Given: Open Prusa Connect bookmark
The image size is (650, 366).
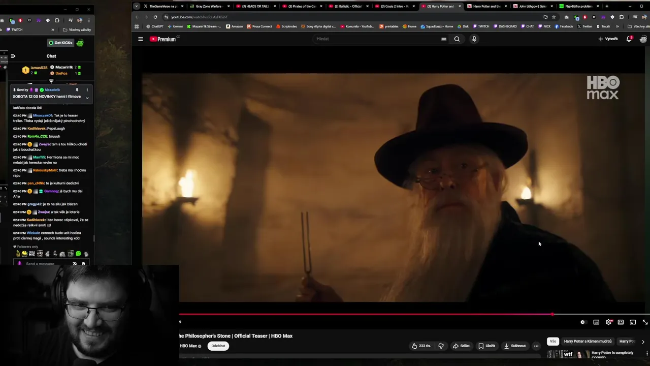Looking at the screenshot, I should [x=259, y=26].
